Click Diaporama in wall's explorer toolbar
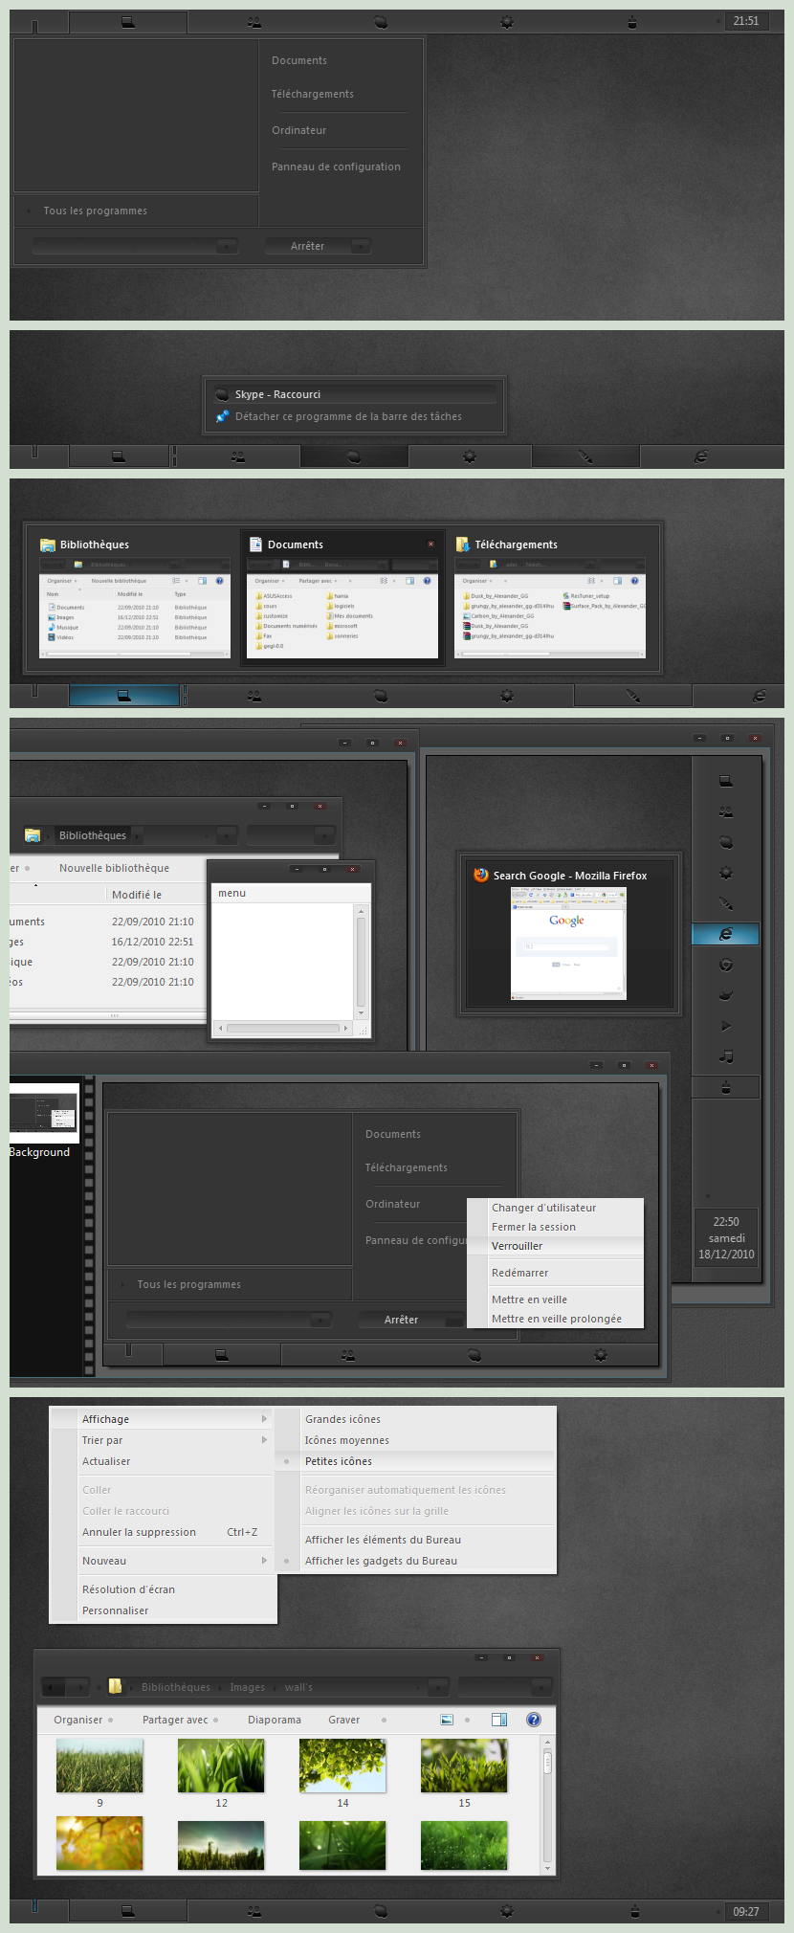Image resolution: width=794 pixels, height=1933 pixels. [x=275, y=1720]
